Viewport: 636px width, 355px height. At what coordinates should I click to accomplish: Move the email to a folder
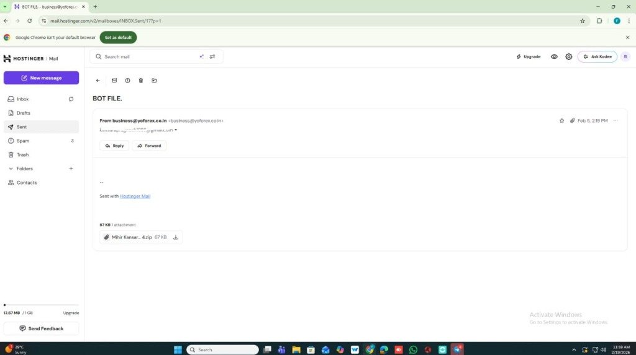pos(154,81)
